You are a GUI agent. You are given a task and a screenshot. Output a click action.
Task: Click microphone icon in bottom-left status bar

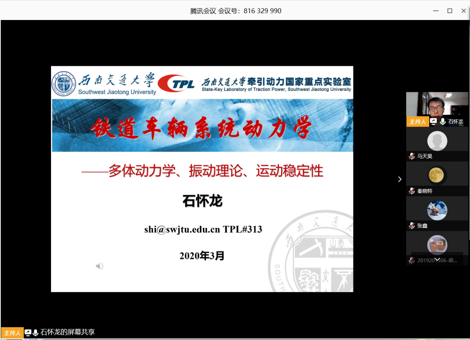(35, 332)
